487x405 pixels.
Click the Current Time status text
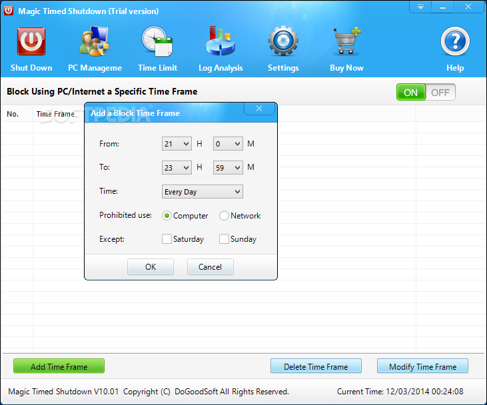[x=400, y=391]
